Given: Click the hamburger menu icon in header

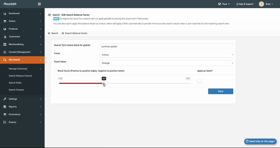Looking at the screenshot, I should 39,4.
